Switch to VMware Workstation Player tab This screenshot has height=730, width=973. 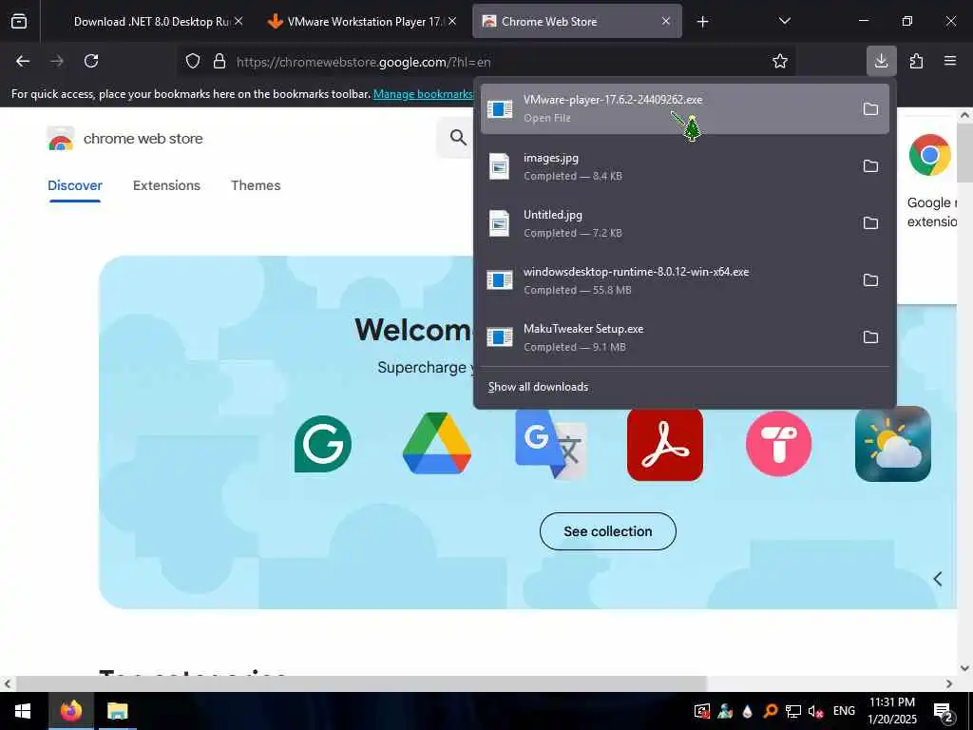point(363,21)
